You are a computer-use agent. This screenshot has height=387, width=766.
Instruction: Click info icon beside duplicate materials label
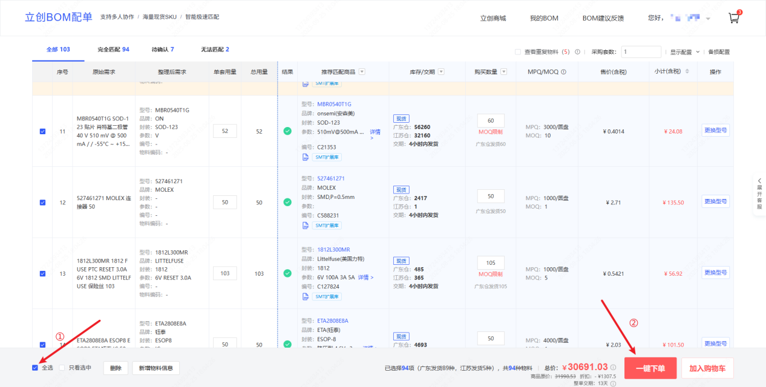577,52
